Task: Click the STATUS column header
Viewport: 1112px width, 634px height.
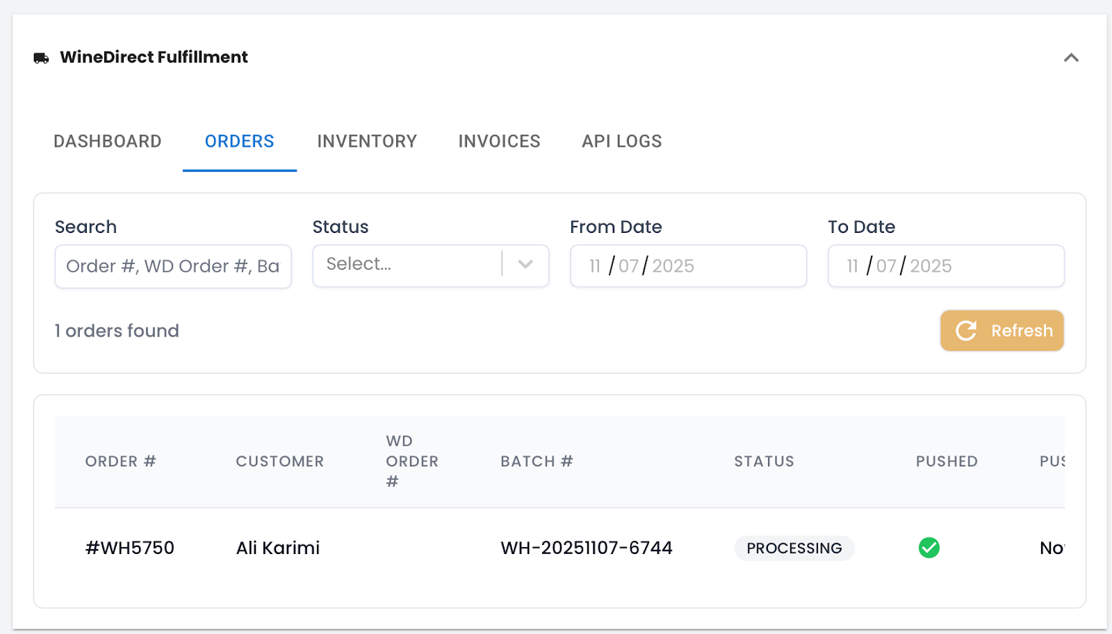Action: [764, 462]
